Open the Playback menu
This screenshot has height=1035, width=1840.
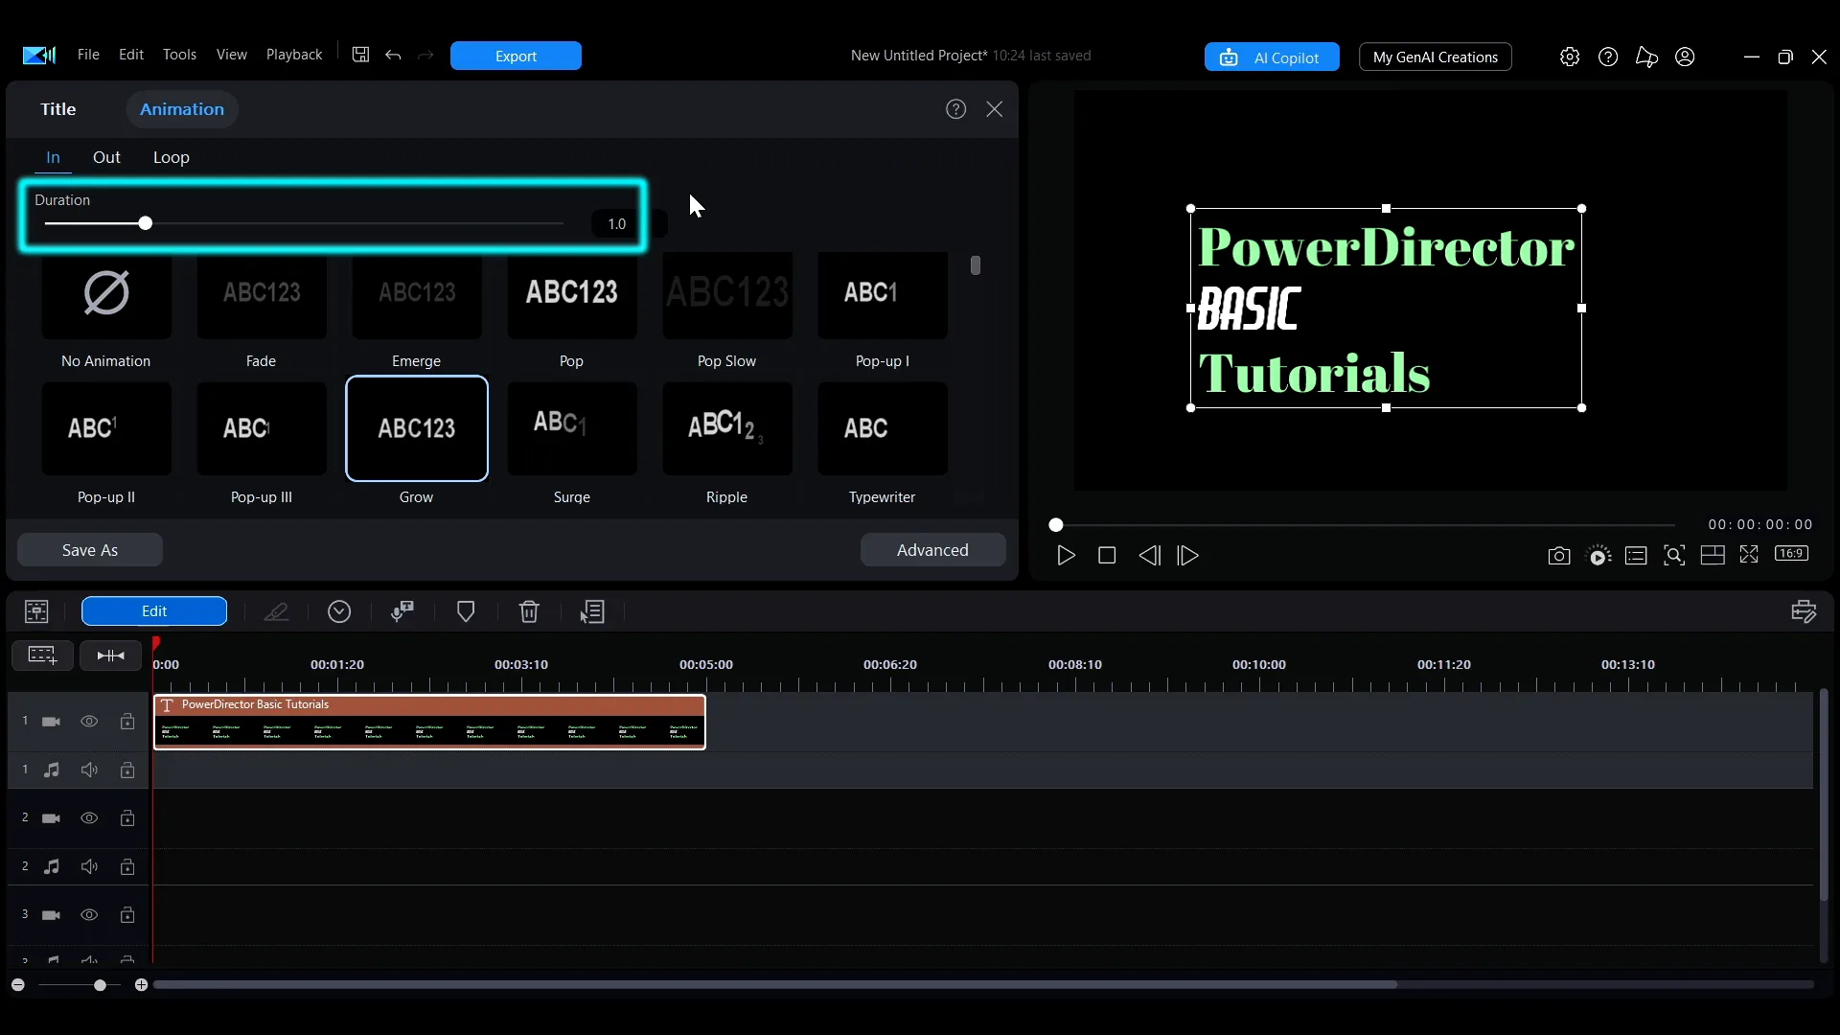294,55
